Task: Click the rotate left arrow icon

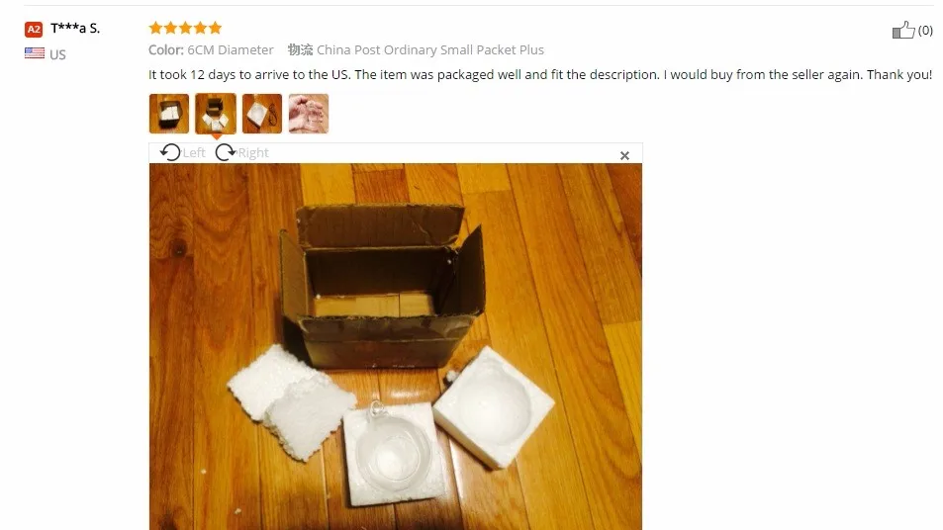Action: click(x=170, y=152)
